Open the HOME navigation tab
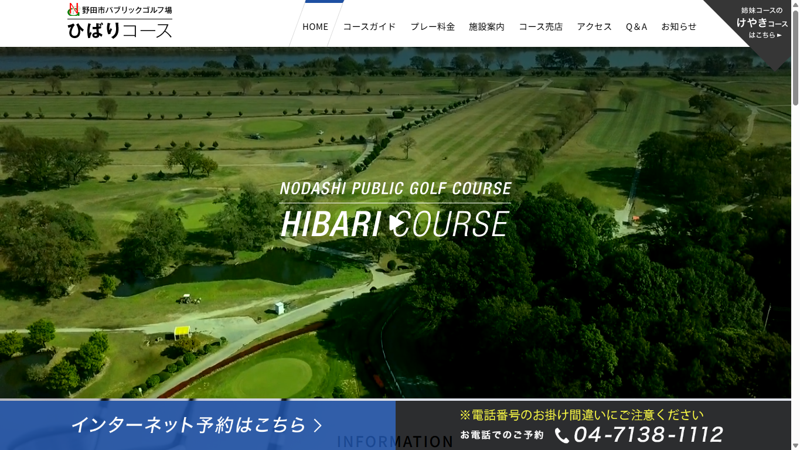 315,26
